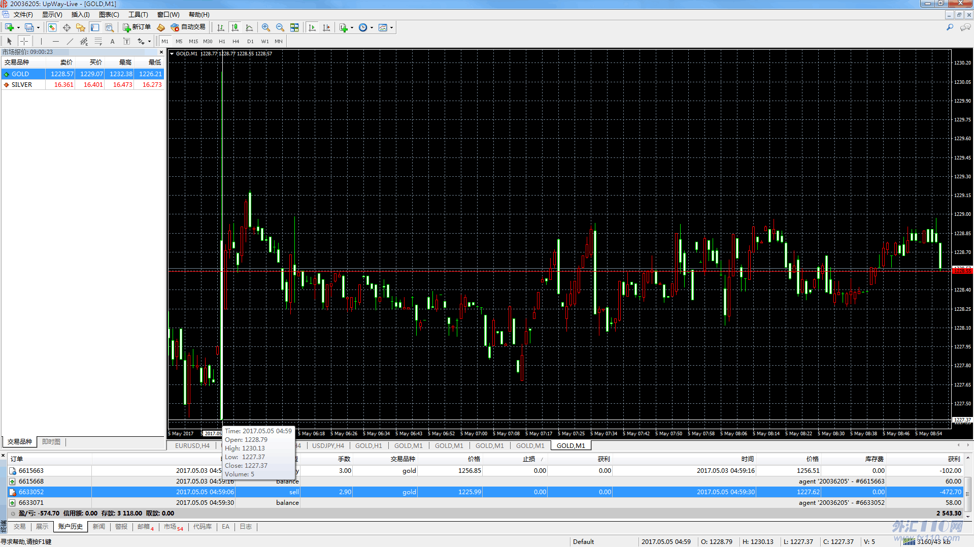Open the MetaEditor book icon
This screenshot has height=547, width=974.
click(x=161, y=27)
